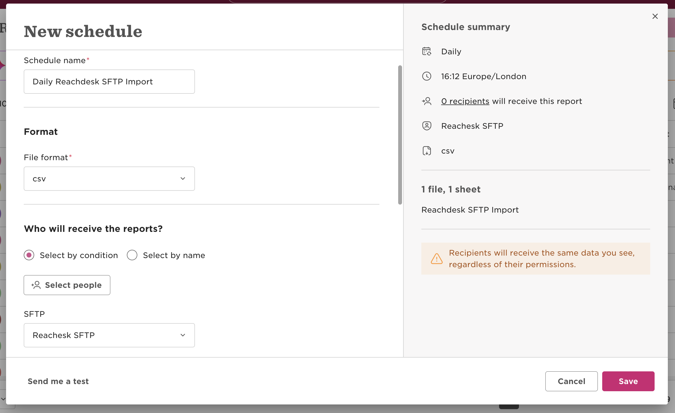Viewport: 675px width, 413px height.
Task: Click the Reachdesk SFTP Import sheet name
Action: click(x=470, y=210)
